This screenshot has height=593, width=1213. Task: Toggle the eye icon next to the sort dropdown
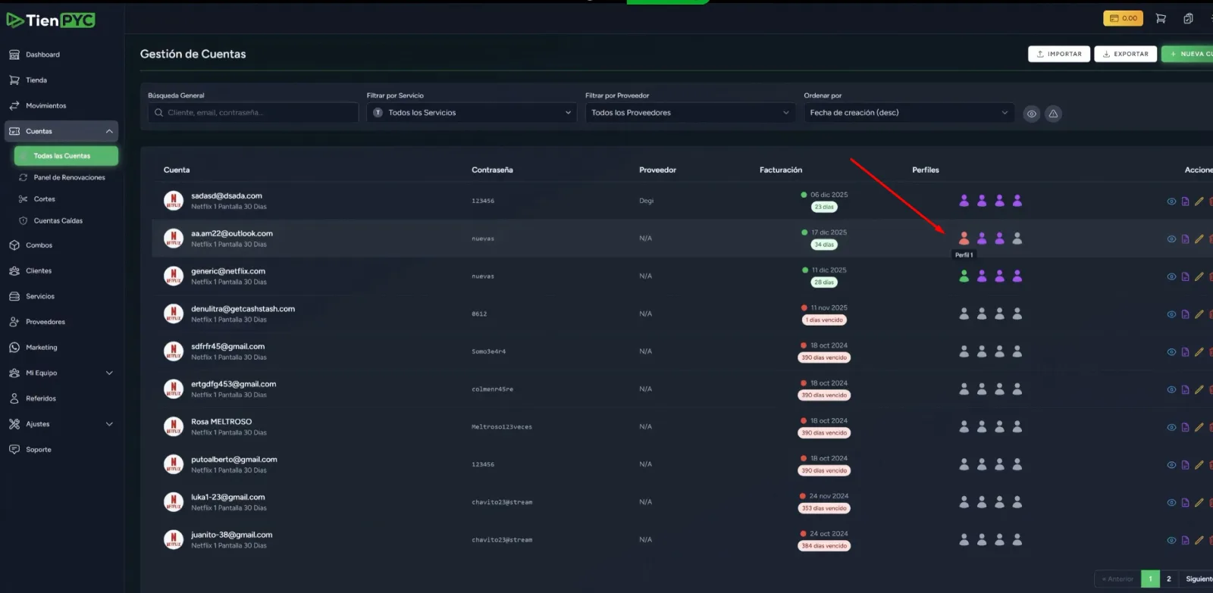1031,114
